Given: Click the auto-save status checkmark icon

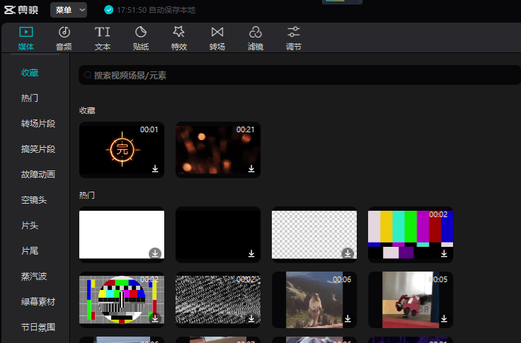Looking at the screenshot, I should [108, 10].
